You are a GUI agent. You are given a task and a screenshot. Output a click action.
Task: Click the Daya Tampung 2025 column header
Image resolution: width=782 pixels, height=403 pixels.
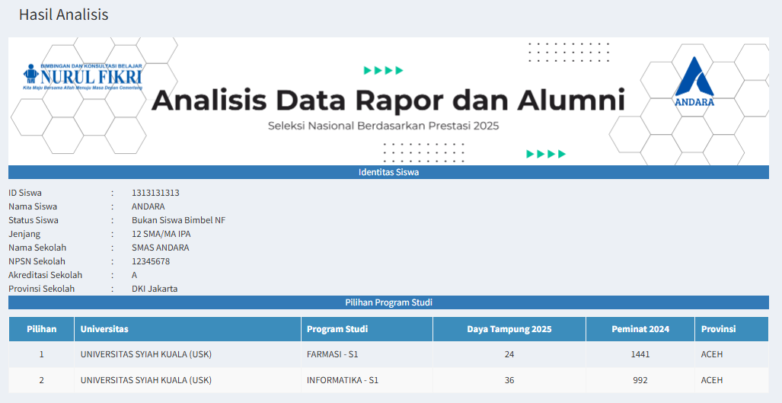coord(509,329)
